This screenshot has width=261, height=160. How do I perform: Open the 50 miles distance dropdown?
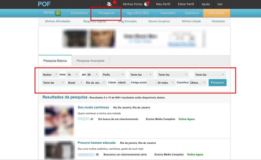[x=166, y=83]
